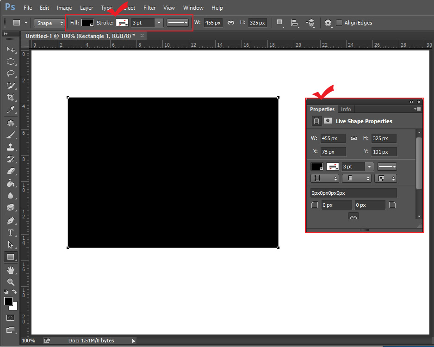Screen dimensions: 434x347
Task: Change screen mode at toolbar bottom
Action: 11,329
